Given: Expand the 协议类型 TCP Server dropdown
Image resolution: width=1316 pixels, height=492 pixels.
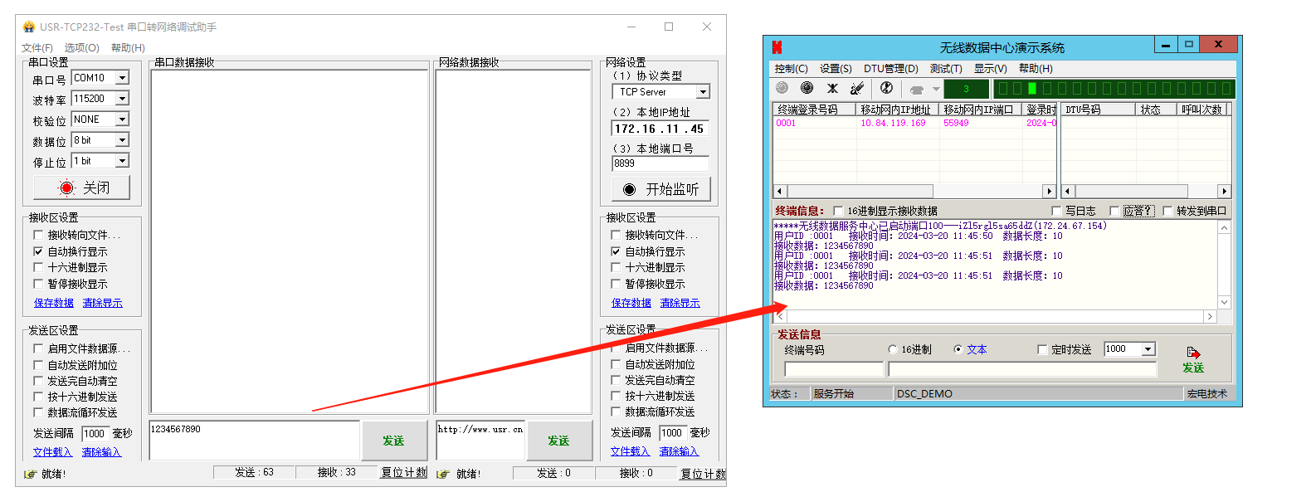Looking at the screenshot, I should 703,92.
